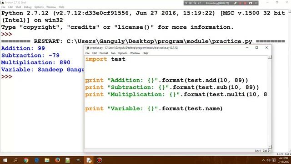Close the practice.py editor window
This screenshot has height=164, width=291.
(x=266, y=47)
